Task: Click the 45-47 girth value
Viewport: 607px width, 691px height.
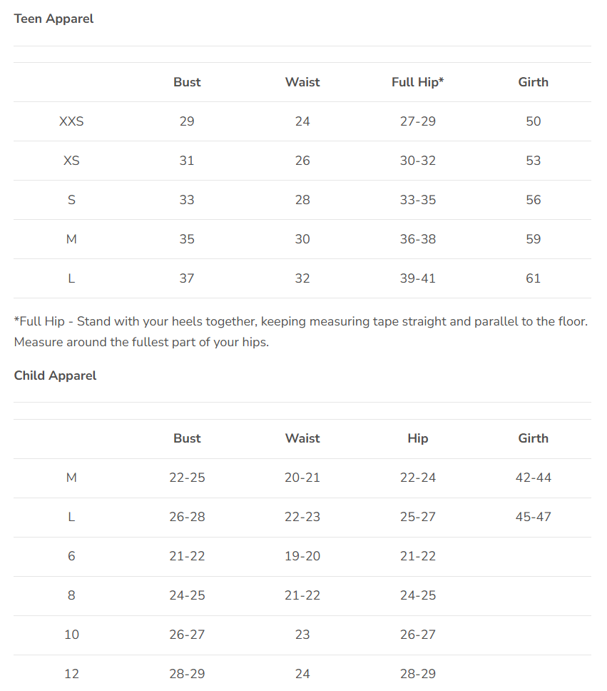Action: (x=533, y=517)
